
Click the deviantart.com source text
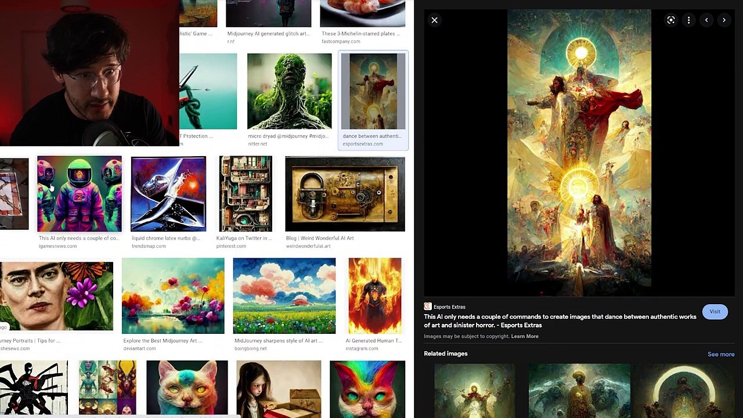pos(139,349)
